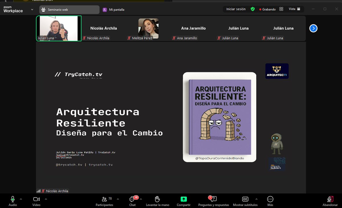Click the TryCatch.tv logo text
The image size is (342, 208).
tap(79, 75)
